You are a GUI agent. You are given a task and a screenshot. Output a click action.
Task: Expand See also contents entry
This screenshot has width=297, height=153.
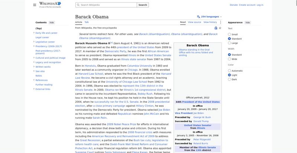click(34, 71)
